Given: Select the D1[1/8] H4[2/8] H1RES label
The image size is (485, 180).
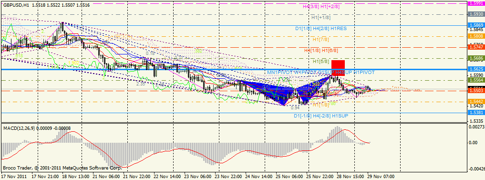Looking at the screenshot, I should click(321, 29).
